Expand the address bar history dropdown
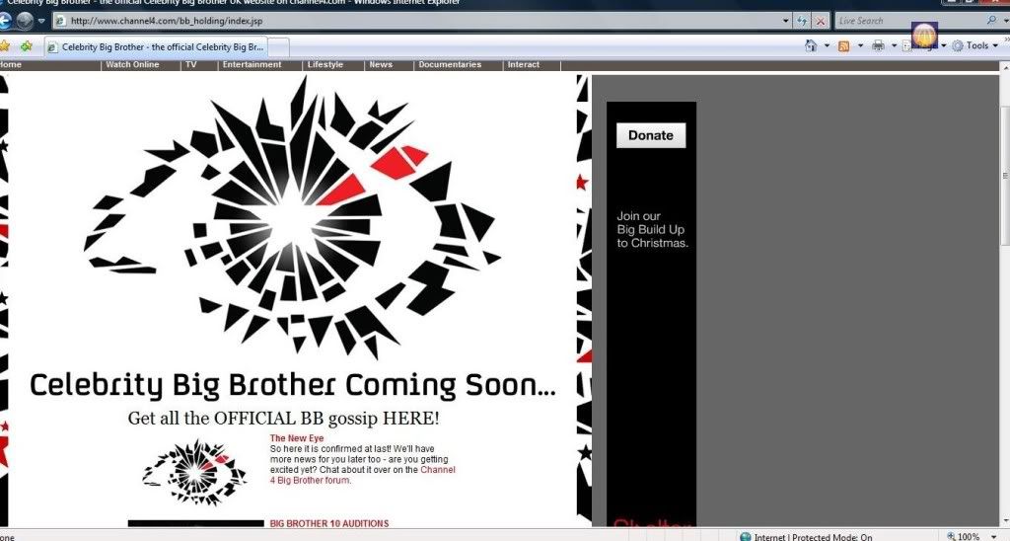Screen dimensions: 1010x541 pos(786,21)
